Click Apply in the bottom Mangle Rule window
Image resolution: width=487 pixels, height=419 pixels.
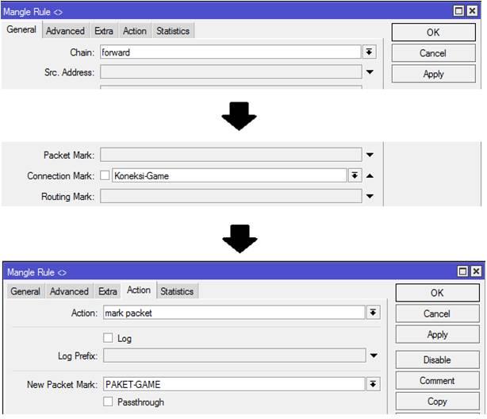(437, 334)
